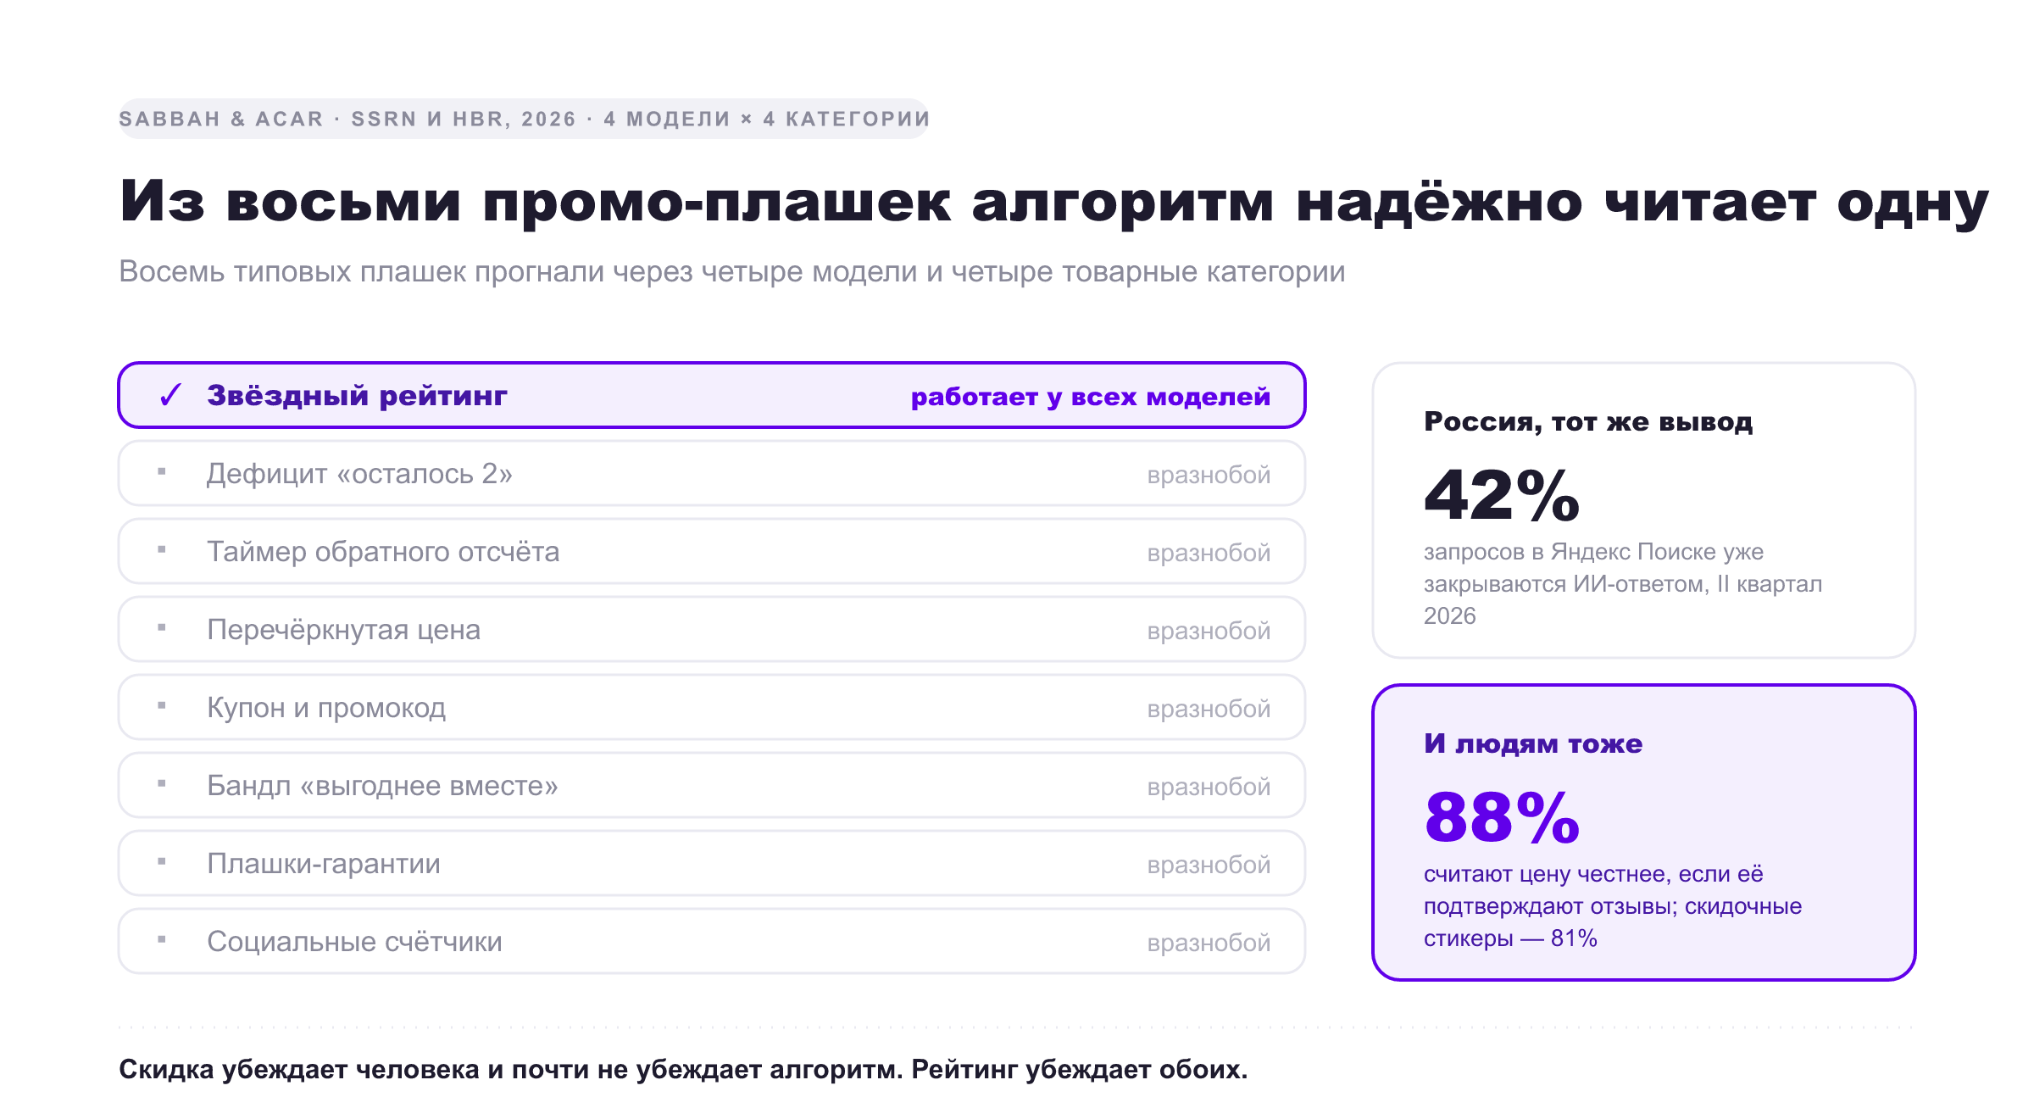Select the Перечёркнутая цена row
Image resolution: width=2034 pixels, height=1119 pixels.
point(712,629)
